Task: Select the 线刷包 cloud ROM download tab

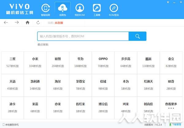Action: click(63, 10)
